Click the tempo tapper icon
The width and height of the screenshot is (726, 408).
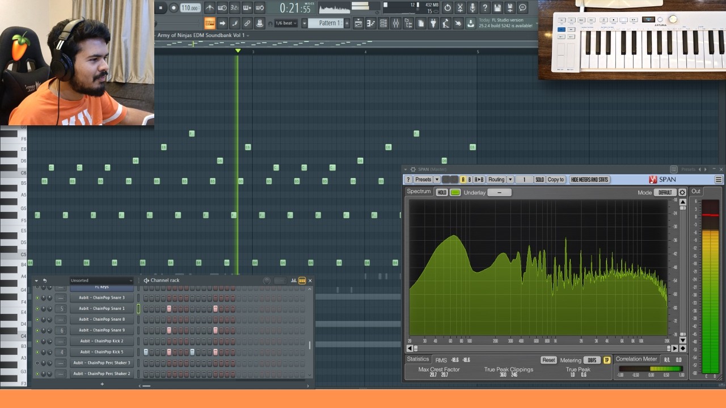446,23
